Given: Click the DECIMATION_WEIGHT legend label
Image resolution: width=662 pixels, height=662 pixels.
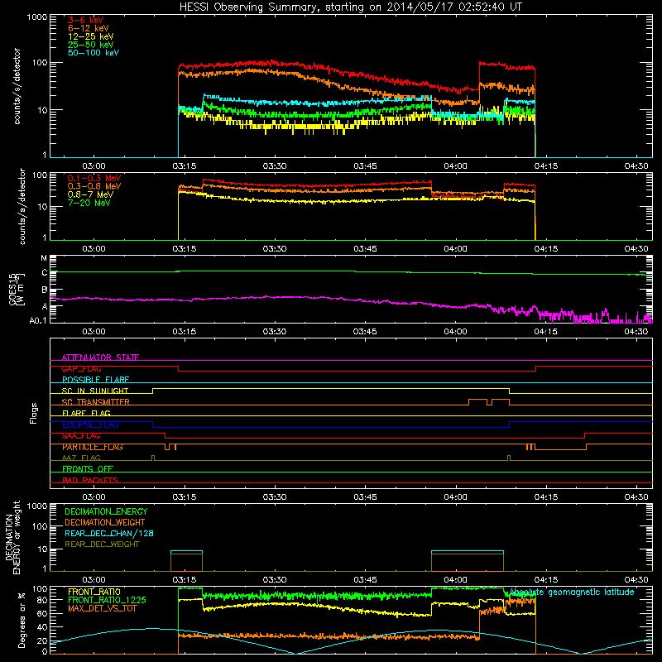Looking at the screenshot, I should (x=105, y=522).
